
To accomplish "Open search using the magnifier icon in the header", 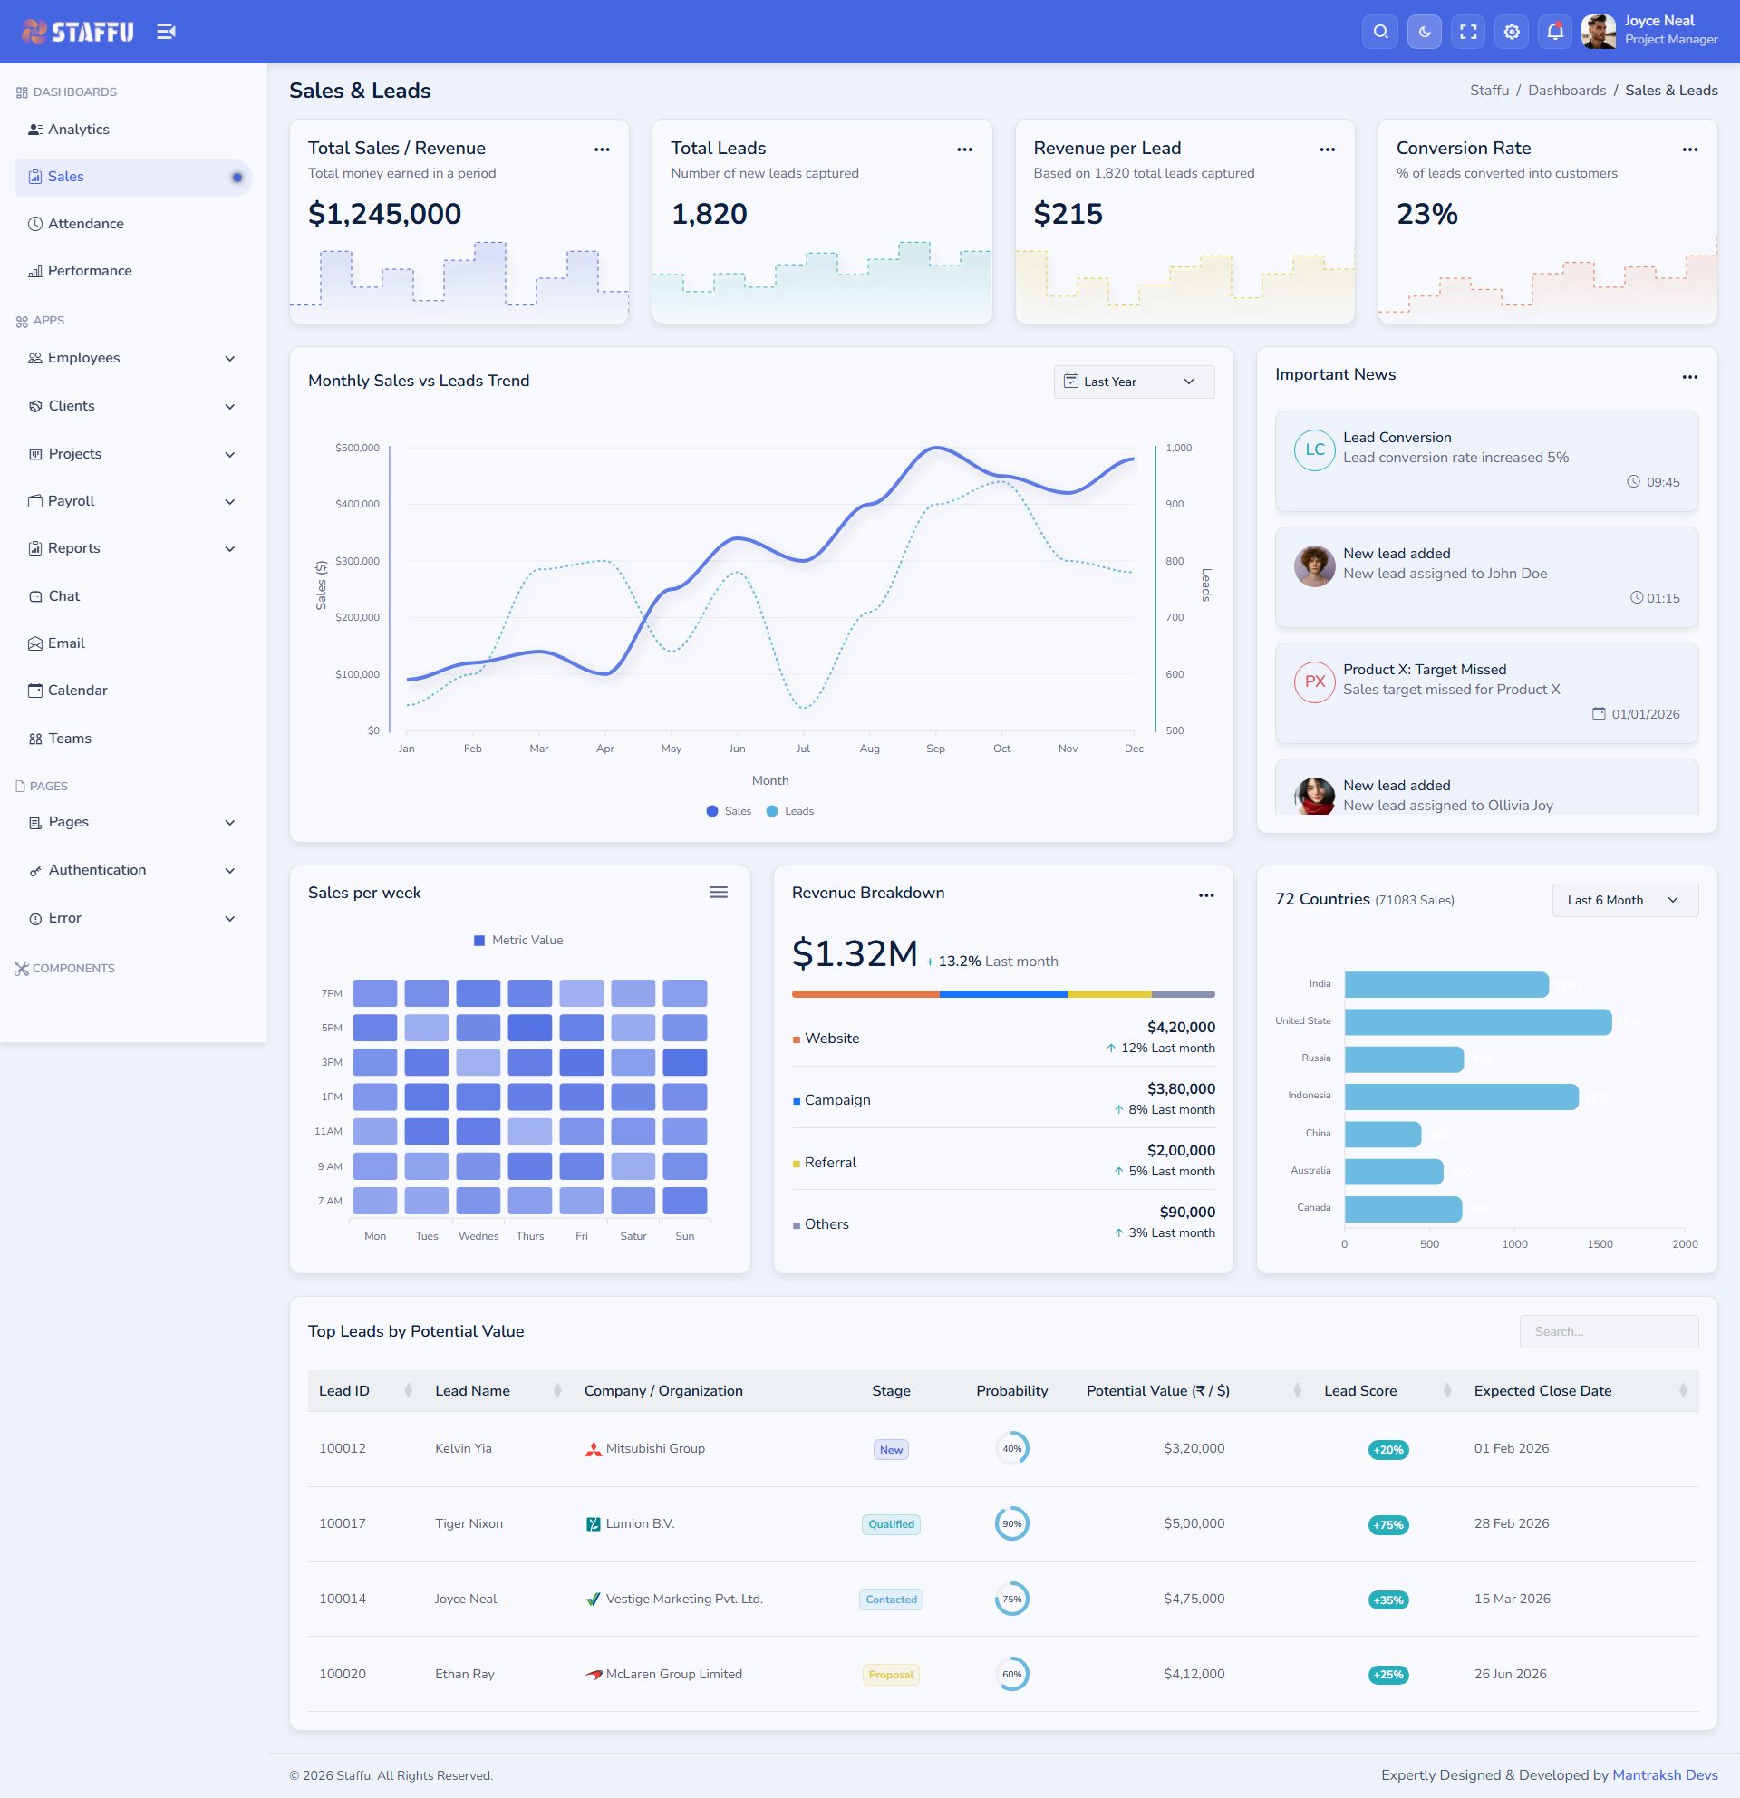I will click(1379, 32).
